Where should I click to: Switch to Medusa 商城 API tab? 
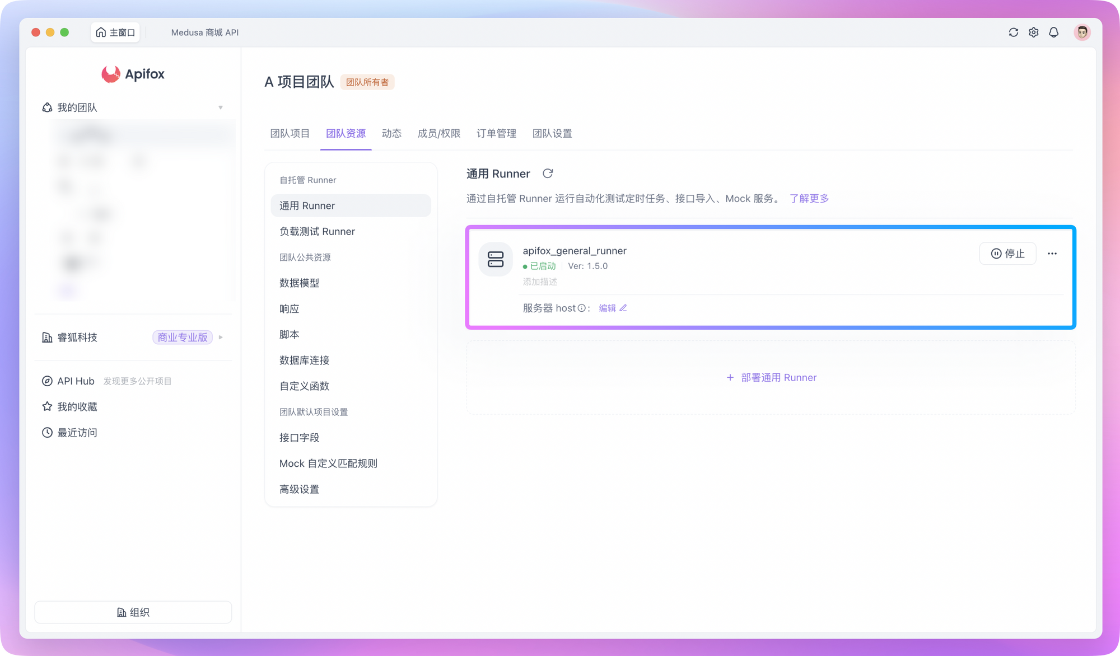coord(205,32)
